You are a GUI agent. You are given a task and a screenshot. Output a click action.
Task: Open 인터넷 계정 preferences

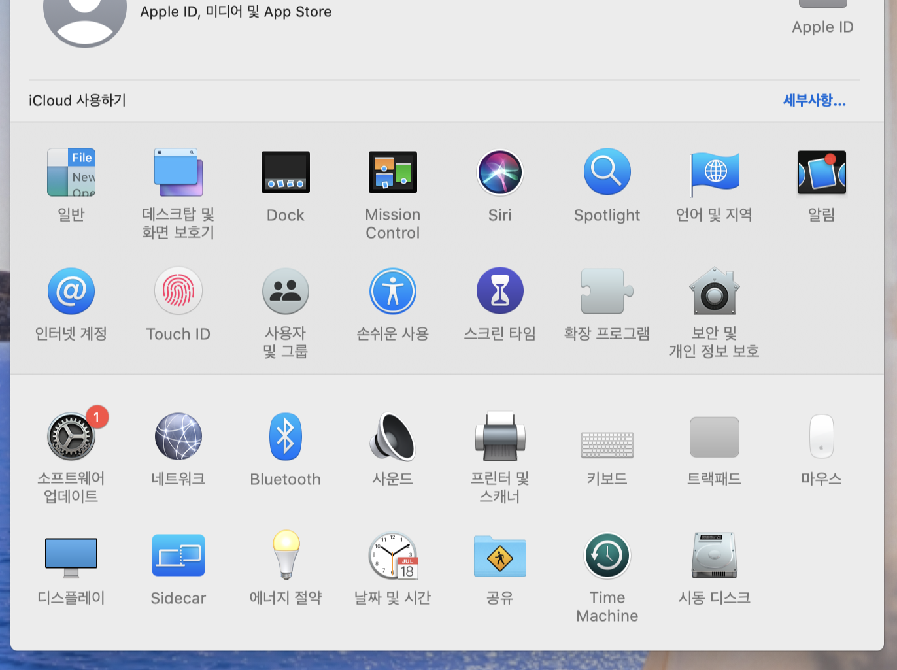[x=71, y=292]
